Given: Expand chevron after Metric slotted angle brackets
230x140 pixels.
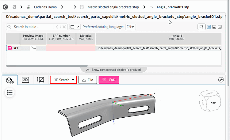Looking at the screenshot, I should pos(144,7).
